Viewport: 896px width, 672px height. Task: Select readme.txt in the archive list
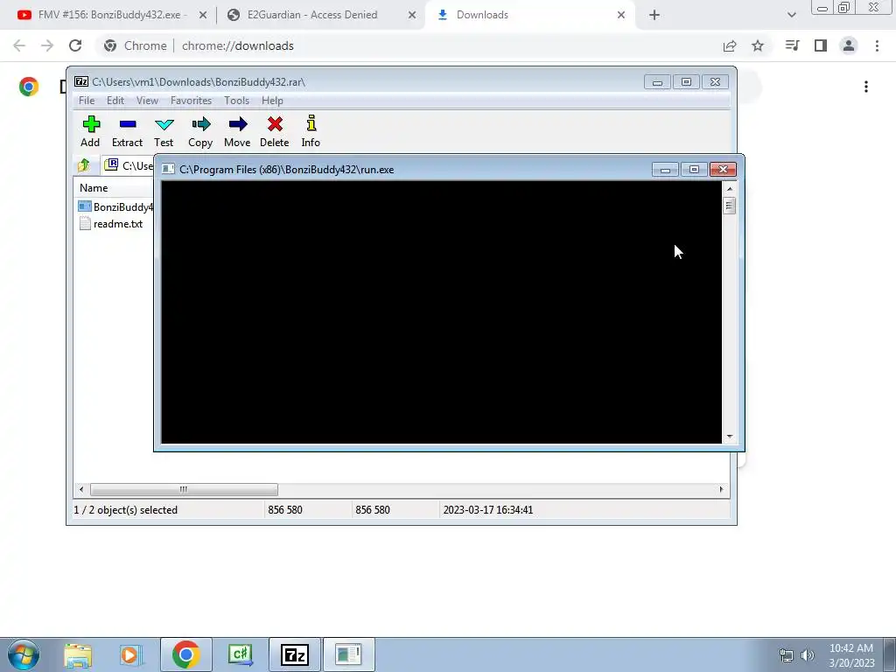(111, 224)
